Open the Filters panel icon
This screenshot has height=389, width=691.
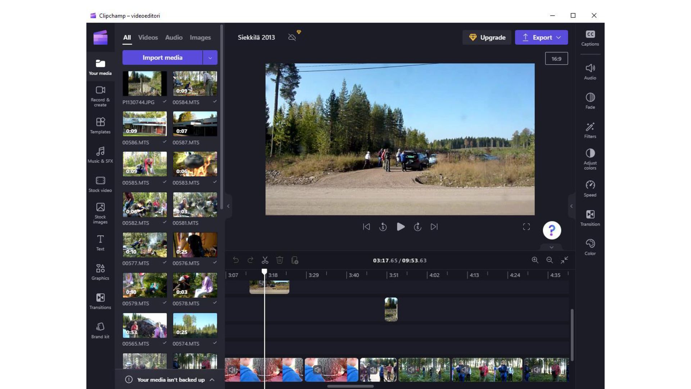(x=590, y=130)
